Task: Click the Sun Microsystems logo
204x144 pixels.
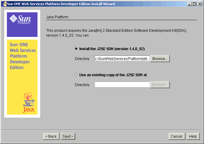Action: click(x=20, y=19)
